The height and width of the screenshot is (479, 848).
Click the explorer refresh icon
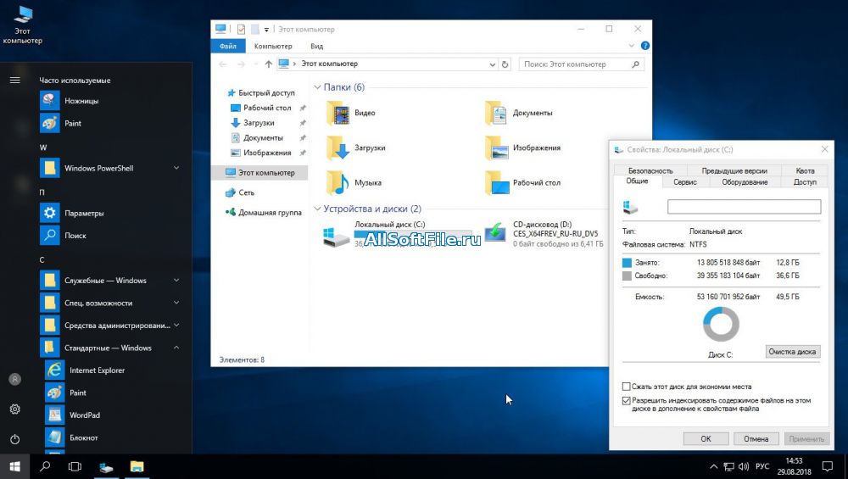[x=505, y=64]
